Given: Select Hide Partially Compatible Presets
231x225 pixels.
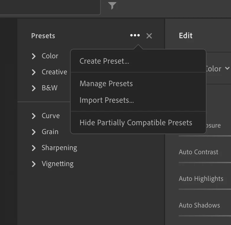Looking at the screenshot, I should [x=136, y=123].
